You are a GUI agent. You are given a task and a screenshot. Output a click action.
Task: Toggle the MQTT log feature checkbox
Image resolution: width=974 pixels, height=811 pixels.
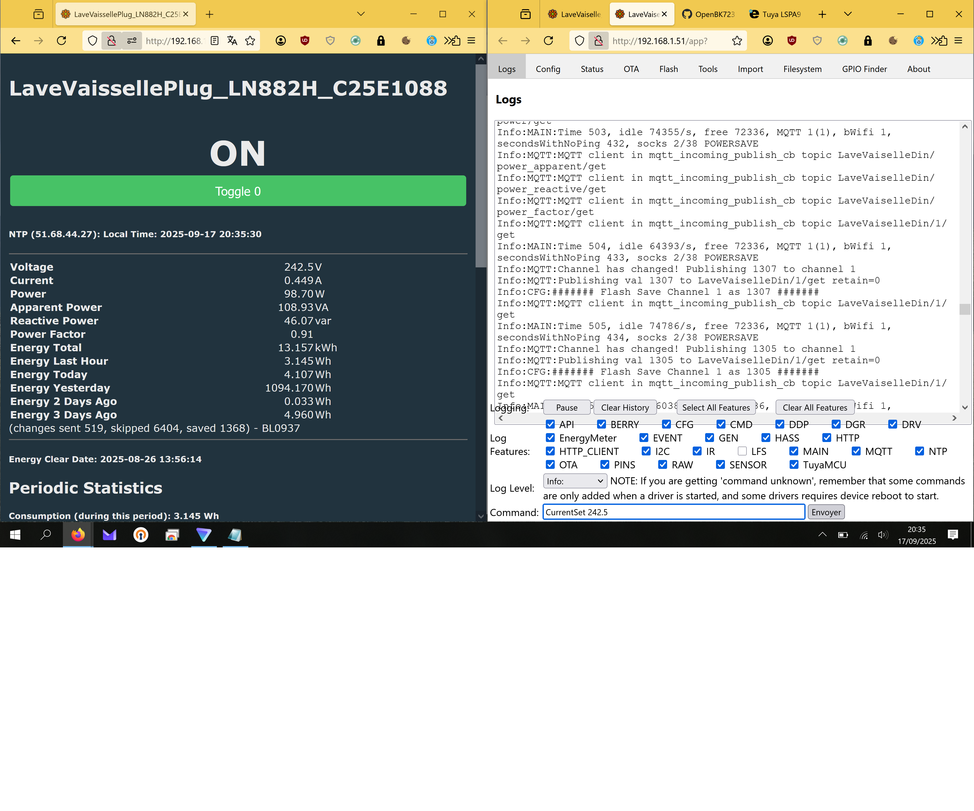tap(856, 451)
